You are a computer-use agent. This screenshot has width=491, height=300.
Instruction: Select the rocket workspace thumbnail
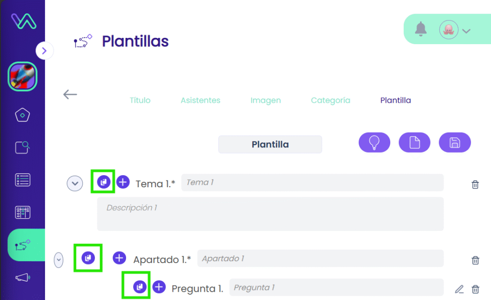click(23, 76)
